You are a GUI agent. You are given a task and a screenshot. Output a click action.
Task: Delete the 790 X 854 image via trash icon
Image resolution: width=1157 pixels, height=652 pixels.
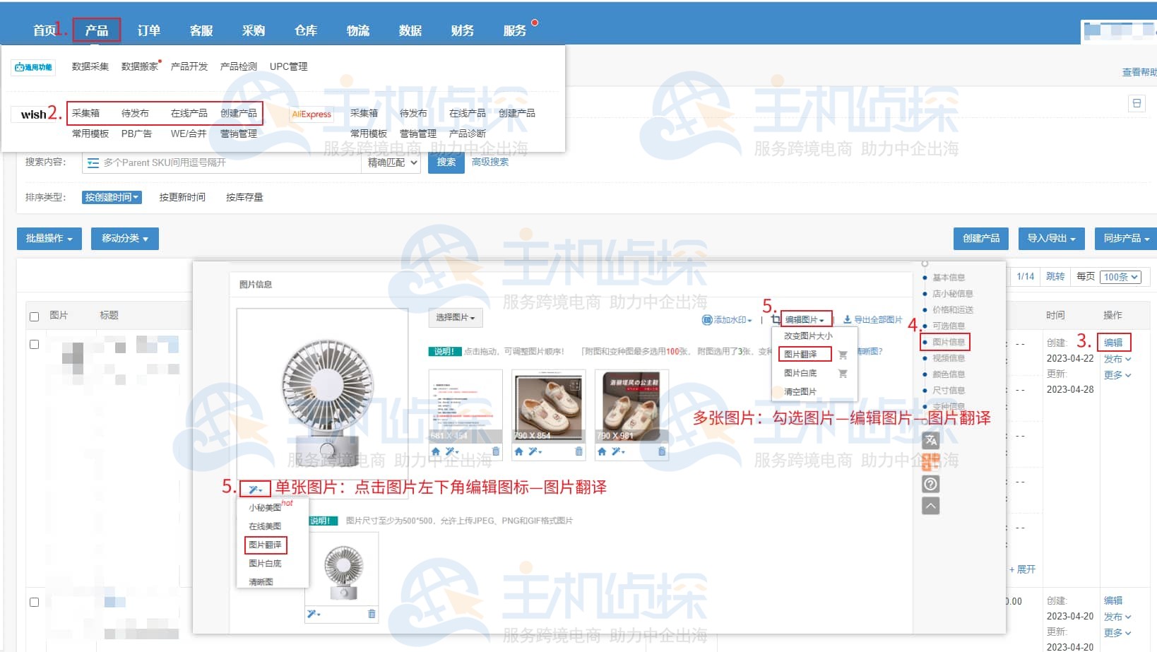(578, 451)
